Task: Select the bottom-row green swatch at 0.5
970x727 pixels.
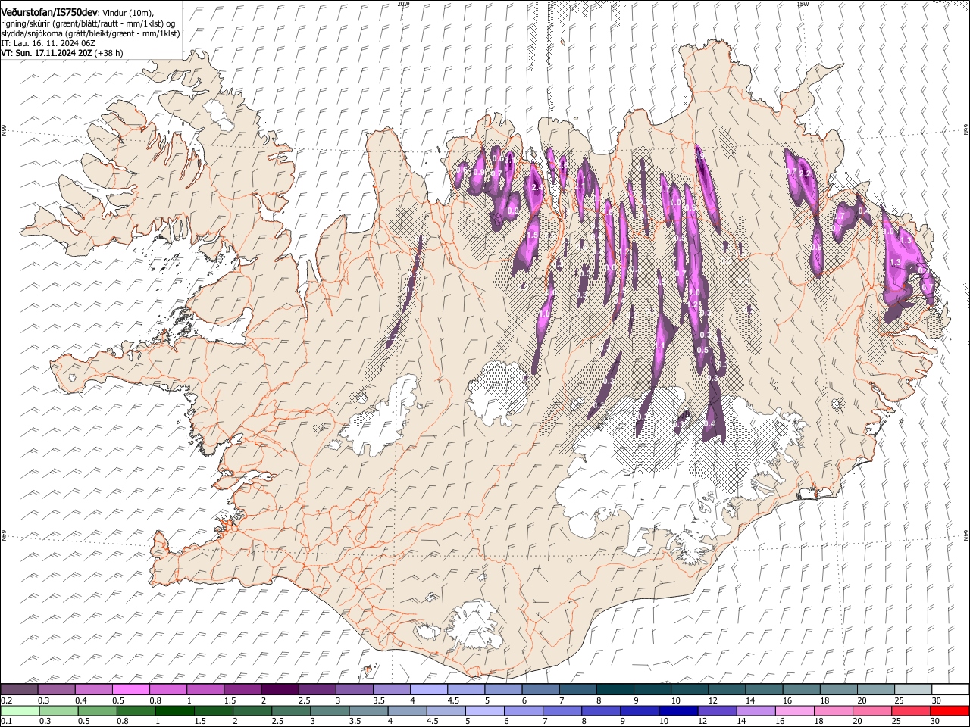Action: pyautogui.click(x=98, y=711)
